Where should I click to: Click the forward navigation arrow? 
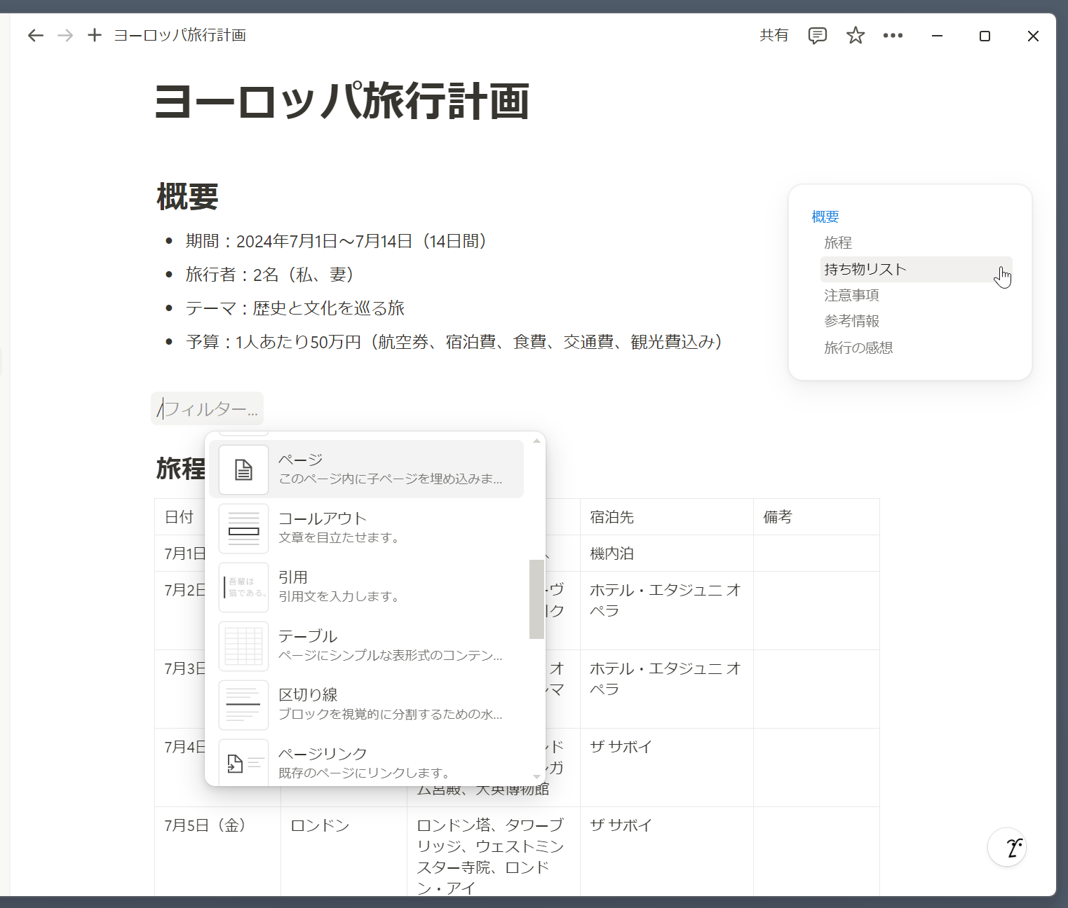(65, 36)
